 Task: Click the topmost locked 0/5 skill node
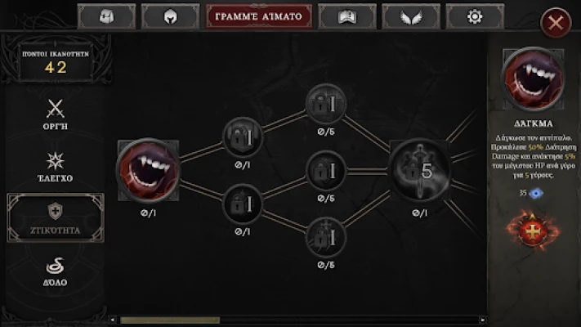(x=326, y=104)
